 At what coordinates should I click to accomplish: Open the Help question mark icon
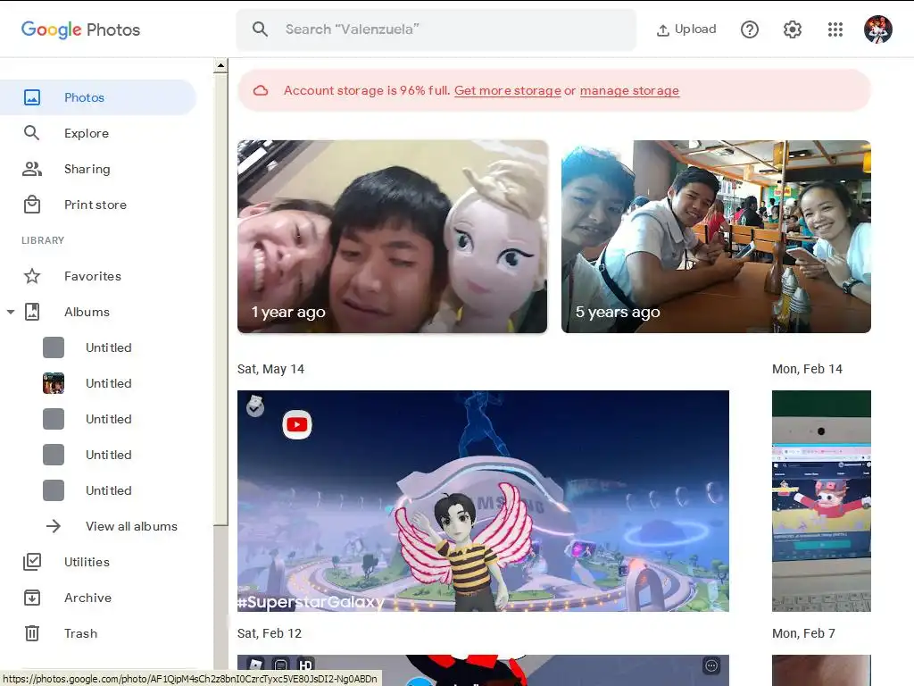[x=750, y=29]
